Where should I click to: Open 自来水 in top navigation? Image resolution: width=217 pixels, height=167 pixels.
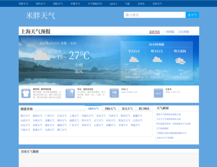(141, 4)
